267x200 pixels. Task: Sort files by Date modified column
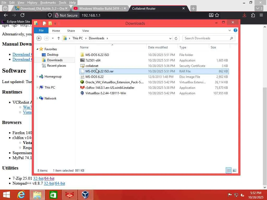click(x=158, y=47)
